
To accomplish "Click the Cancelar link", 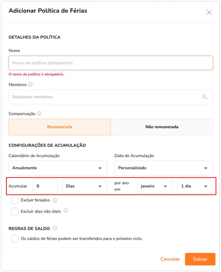I will pos(170,259).
